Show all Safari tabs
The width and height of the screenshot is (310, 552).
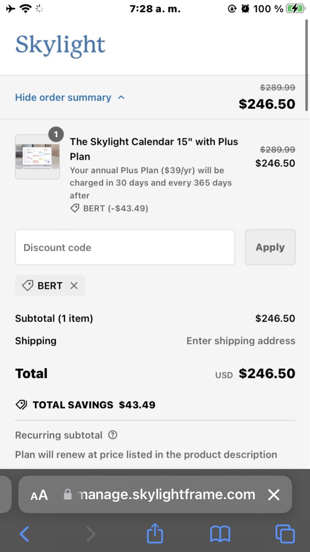pyautogui.click(x=285, y=534)
